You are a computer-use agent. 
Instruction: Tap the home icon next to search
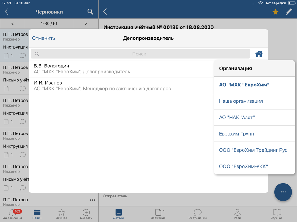pos(259,54)
